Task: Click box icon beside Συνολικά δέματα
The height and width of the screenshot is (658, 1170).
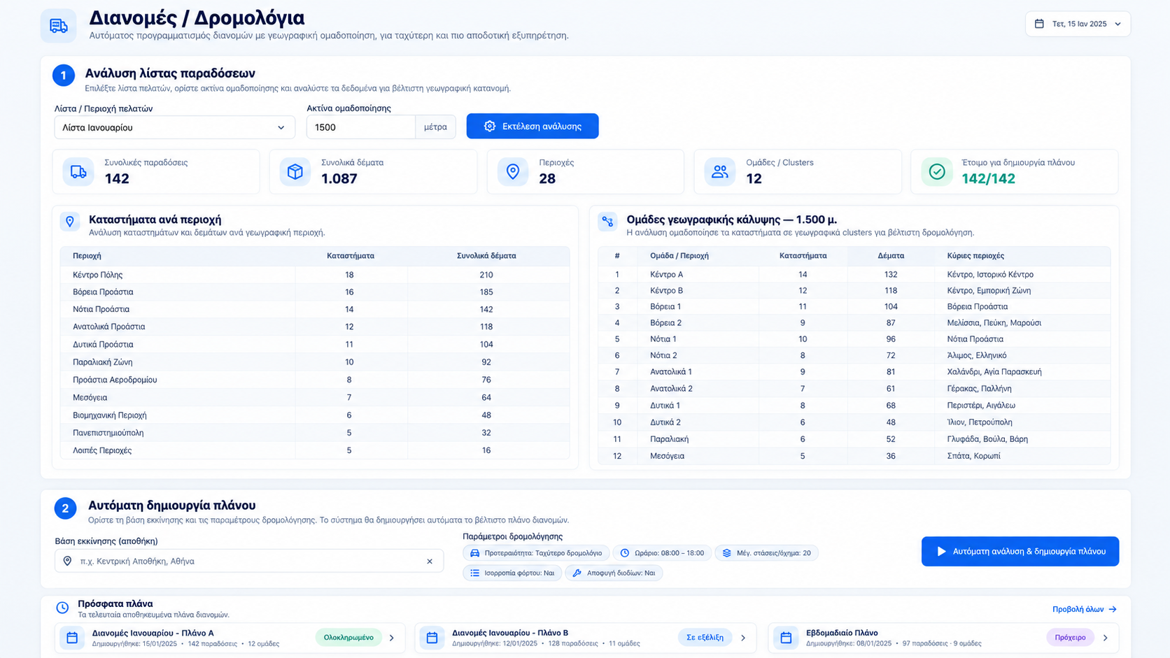Action: pyautogui.click(x=295, y=171)
